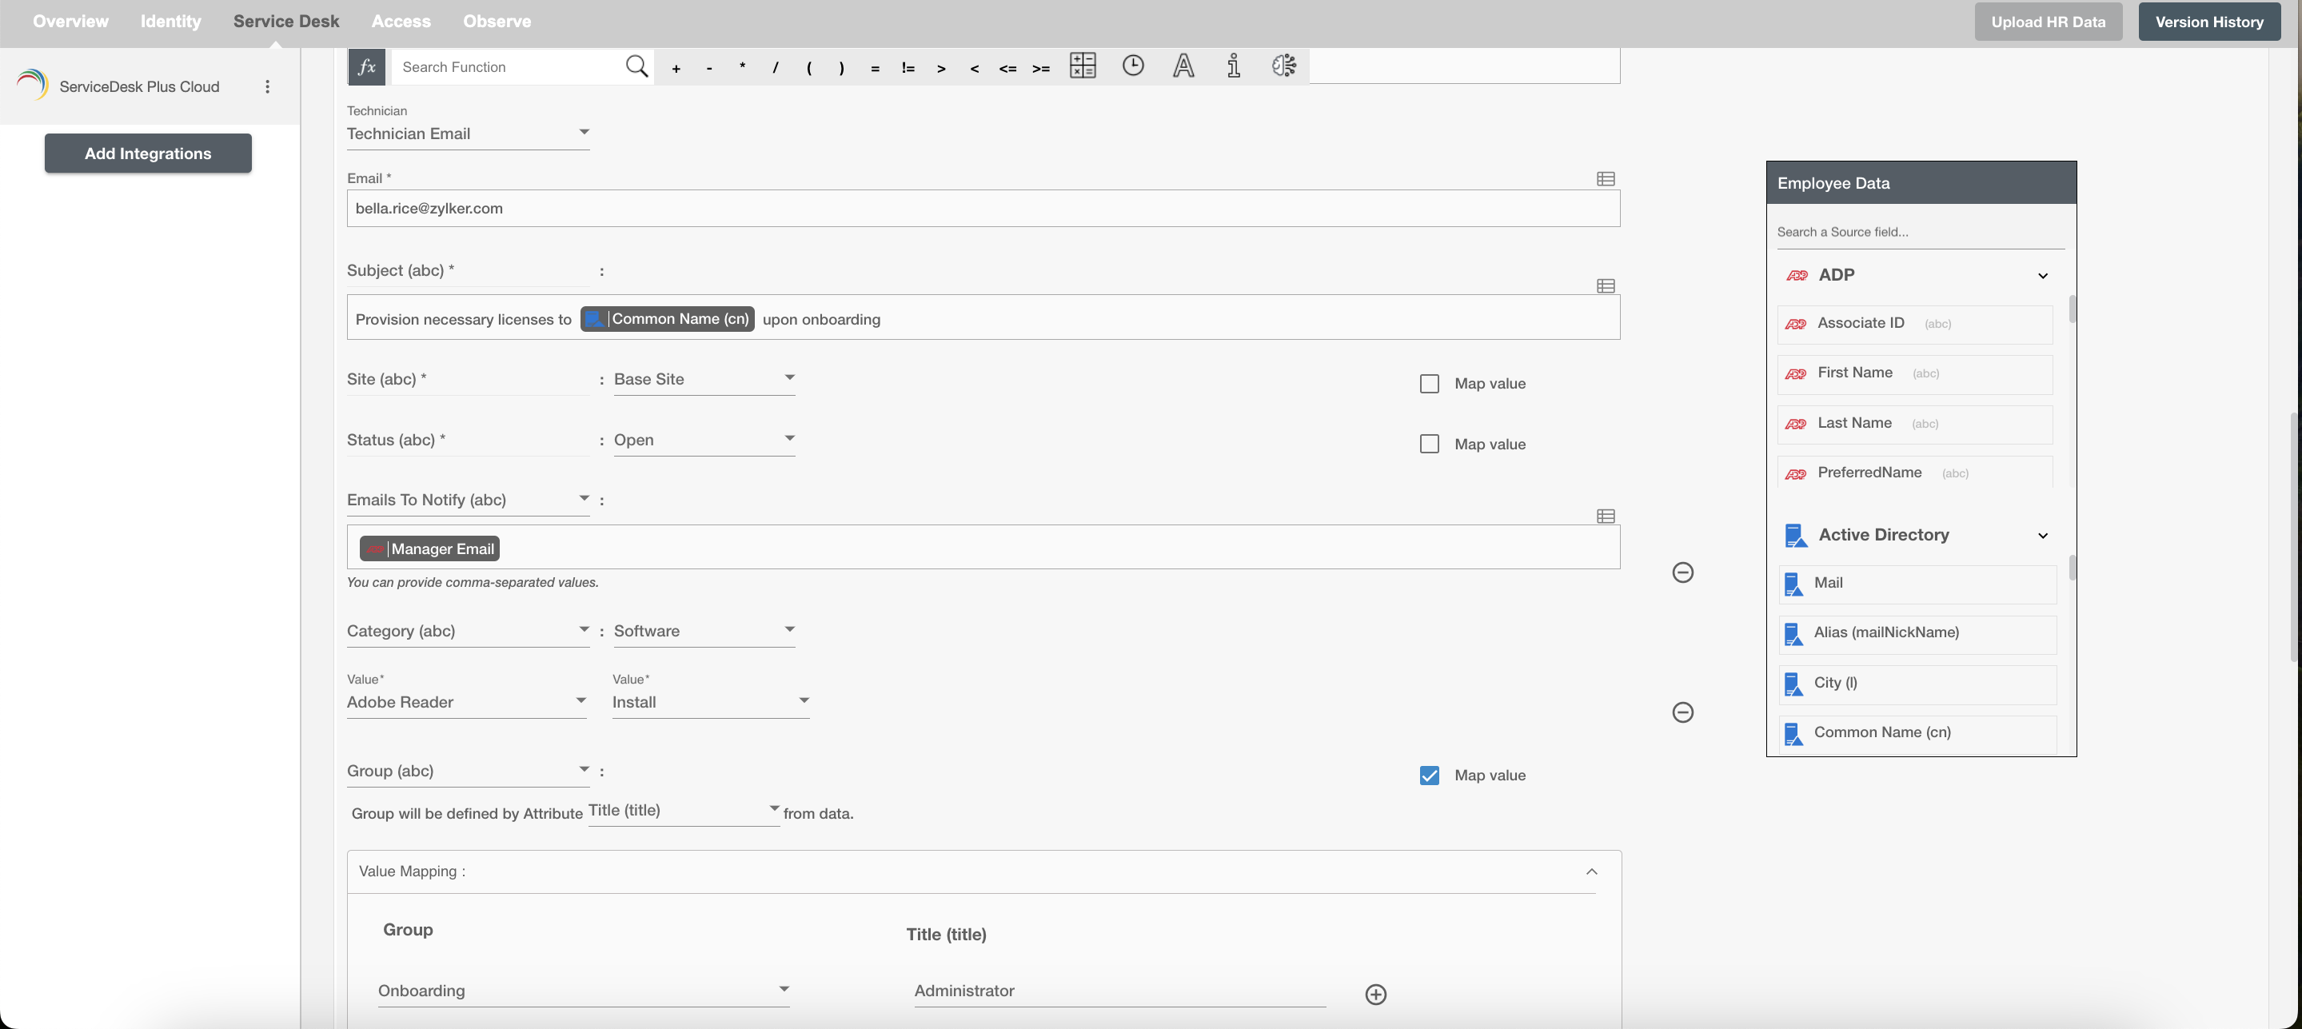
Task: Insert the divide slash operator
Action: click(x=775, y=68)
